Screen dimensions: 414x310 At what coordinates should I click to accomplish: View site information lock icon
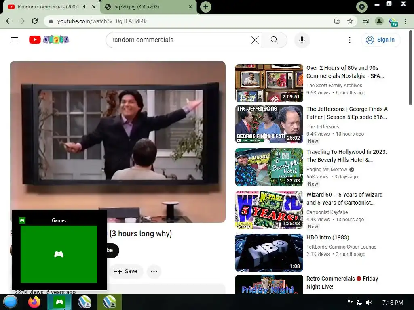51,21
